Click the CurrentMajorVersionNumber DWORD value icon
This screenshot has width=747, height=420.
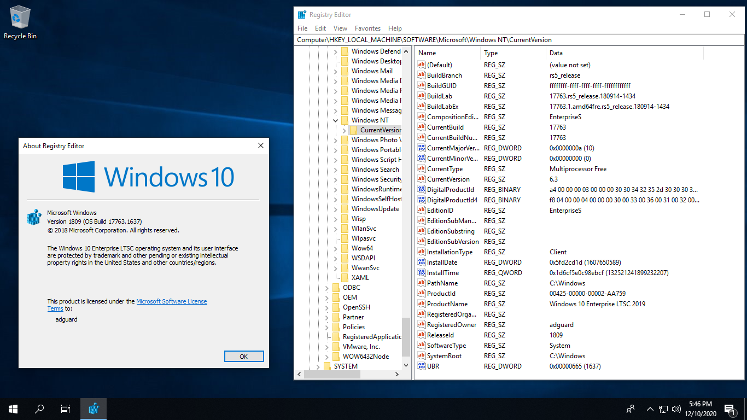click(x=421, y=148)
